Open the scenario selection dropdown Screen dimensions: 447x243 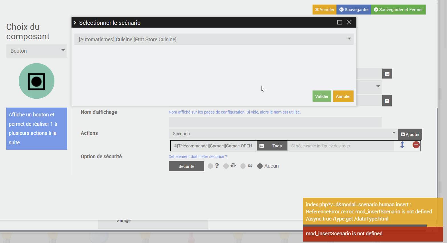214,39
